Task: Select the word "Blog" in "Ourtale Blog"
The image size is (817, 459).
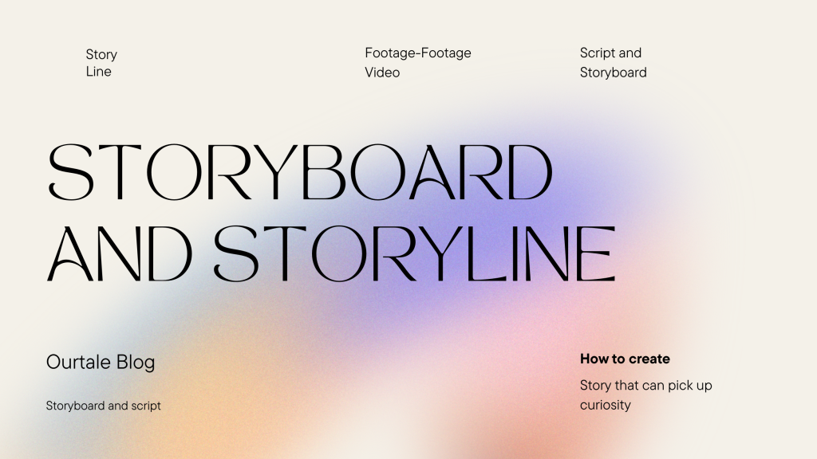Action: (137, 362)
